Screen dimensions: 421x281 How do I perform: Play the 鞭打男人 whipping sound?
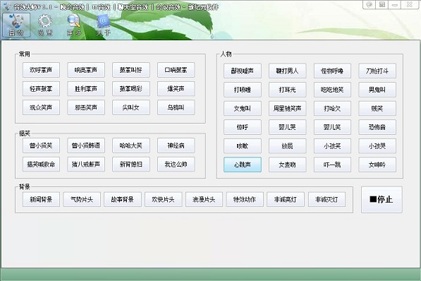click(x=287, y=71)
